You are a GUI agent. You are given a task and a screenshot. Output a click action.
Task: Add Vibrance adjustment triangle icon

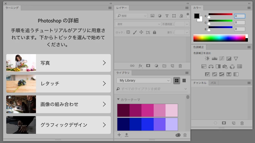[236, 58]
